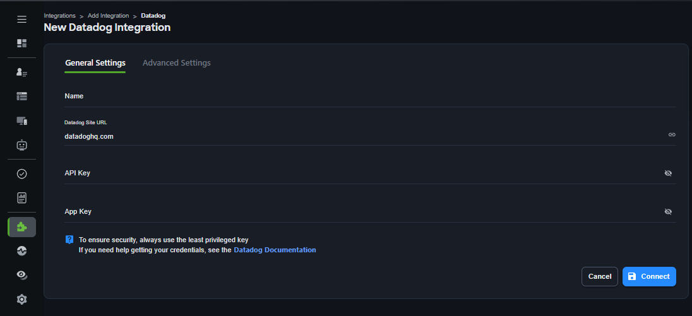Viewport: 692px width, 316px height.
Task: Select the General Settings tab
Action: point(95,63)
